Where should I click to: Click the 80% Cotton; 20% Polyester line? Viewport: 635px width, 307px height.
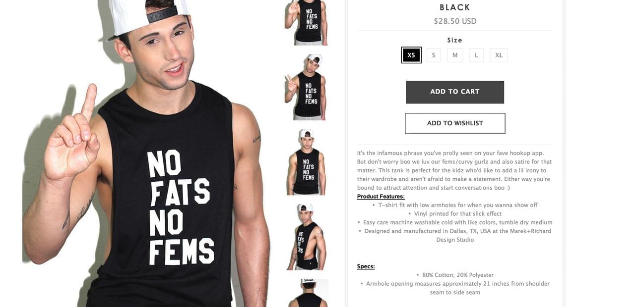point(455,275)
